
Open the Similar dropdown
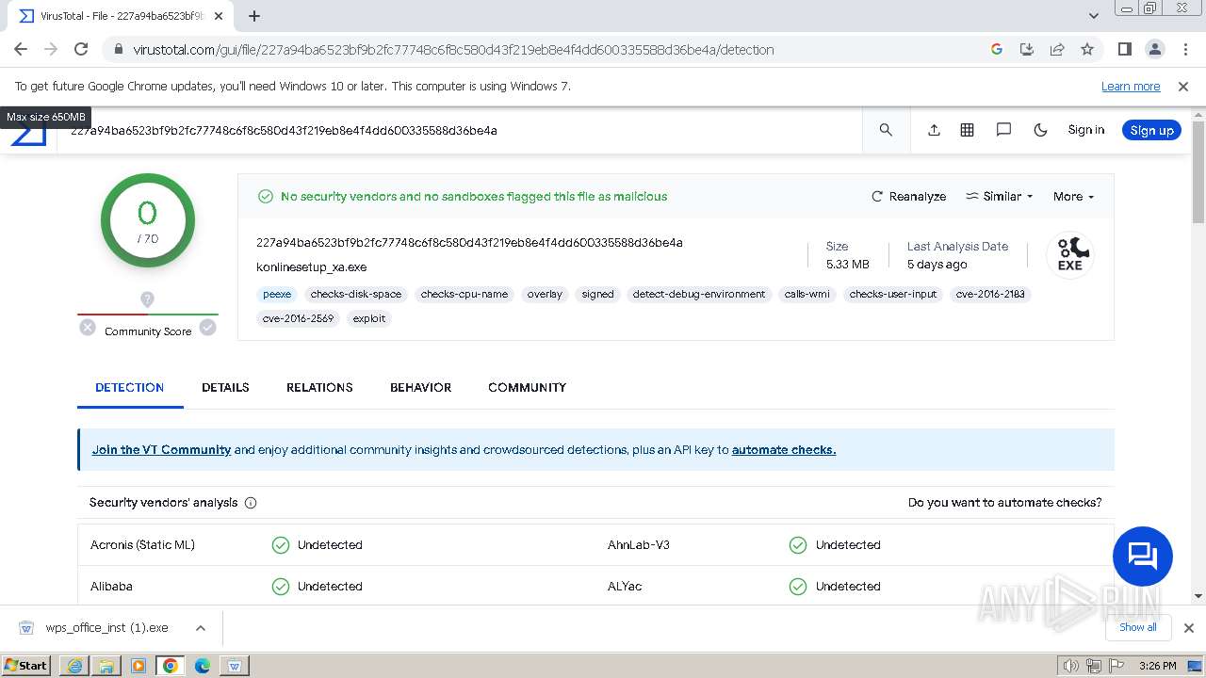1000,197
